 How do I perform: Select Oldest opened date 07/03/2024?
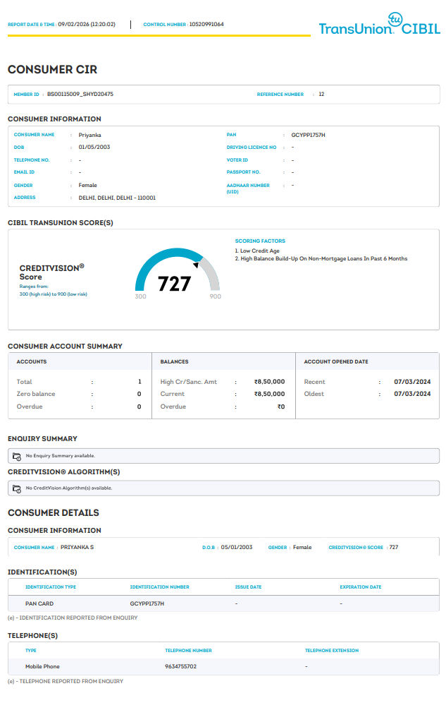pyautogui.click(x=412, y=394)
